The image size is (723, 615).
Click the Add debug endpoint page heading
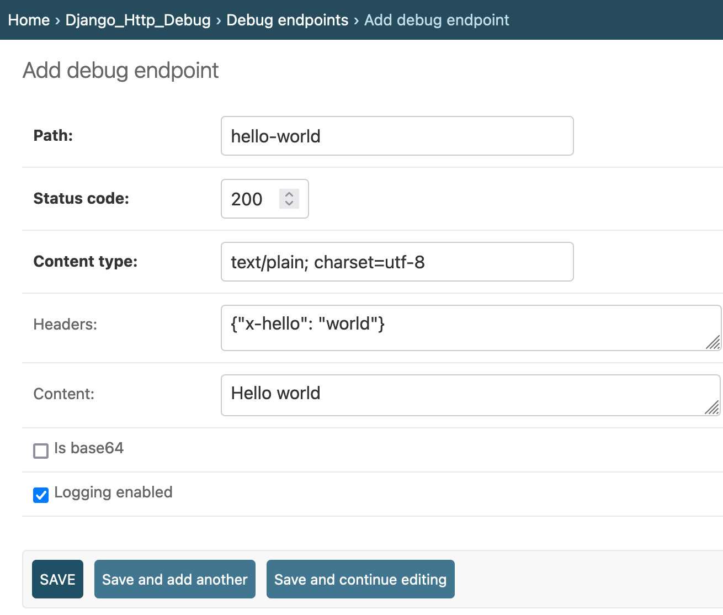[121, 71]
